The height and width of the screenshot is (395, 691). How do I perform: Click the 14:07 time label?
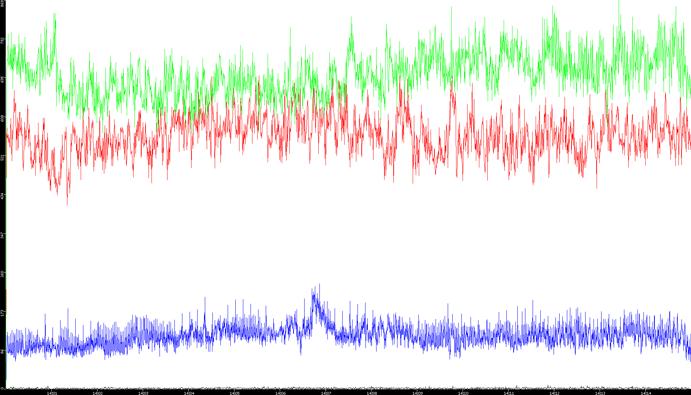tap(326, 393)
